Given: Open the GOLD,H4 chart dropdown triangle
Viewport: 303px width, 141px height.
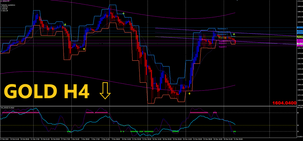Looking at the screenshot, I should pyautogui.click(x=2, y=1).
